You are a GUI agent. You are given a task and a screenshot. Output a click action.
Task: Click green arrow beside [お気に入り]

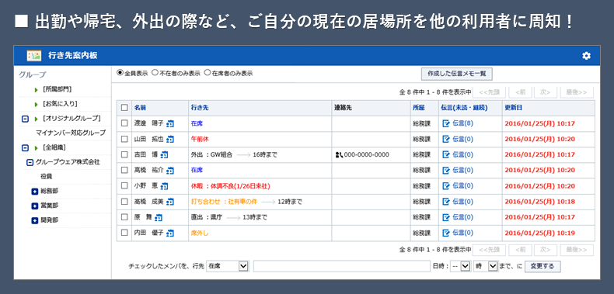click(x=37, y=105)
